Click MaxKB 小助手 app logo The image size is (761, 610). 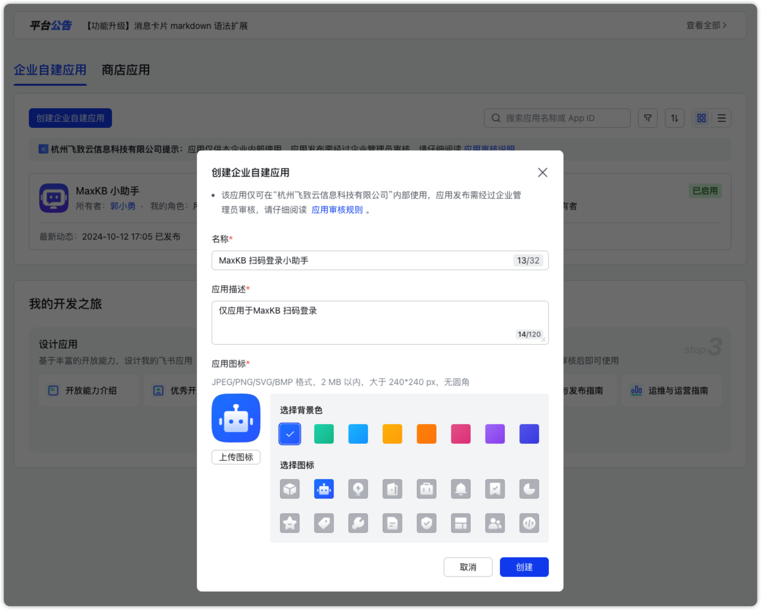(x=54, y=198)
